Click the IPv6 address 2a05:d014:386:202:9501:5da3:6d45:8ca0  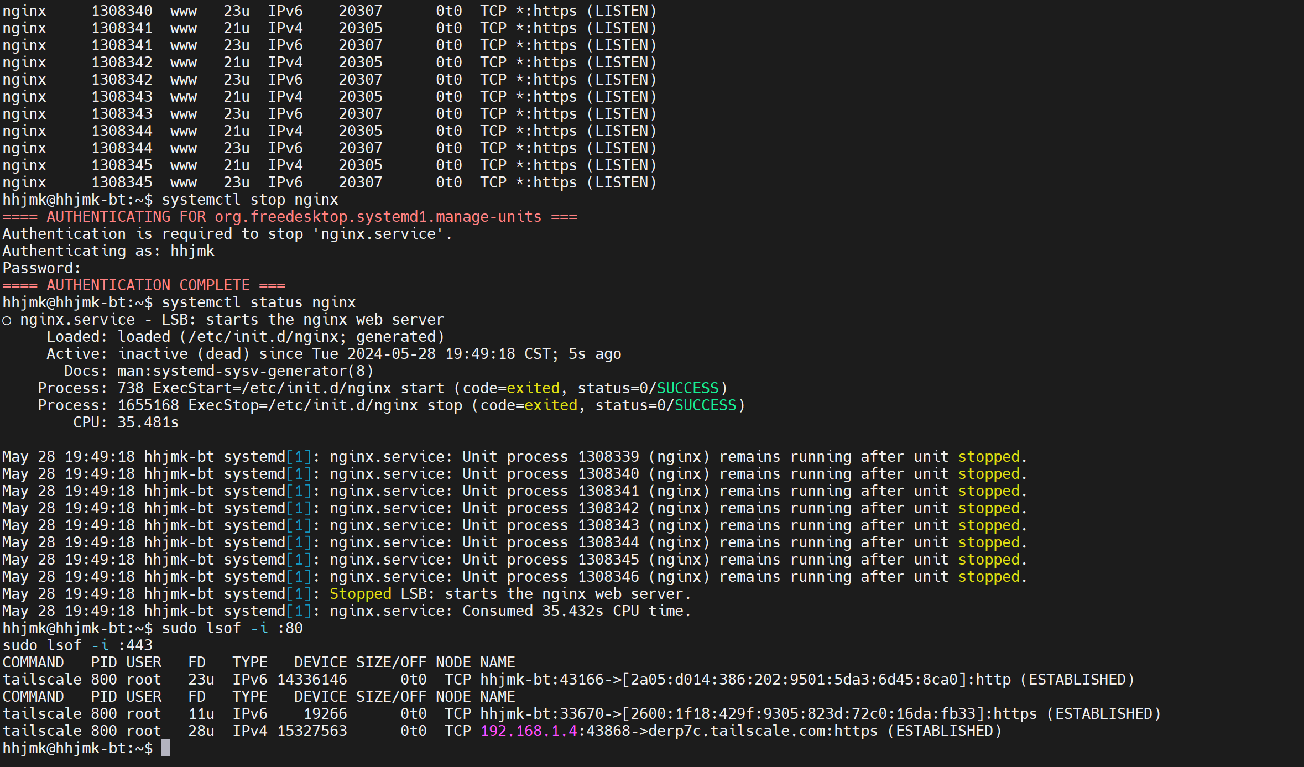(x=794, y=680)
